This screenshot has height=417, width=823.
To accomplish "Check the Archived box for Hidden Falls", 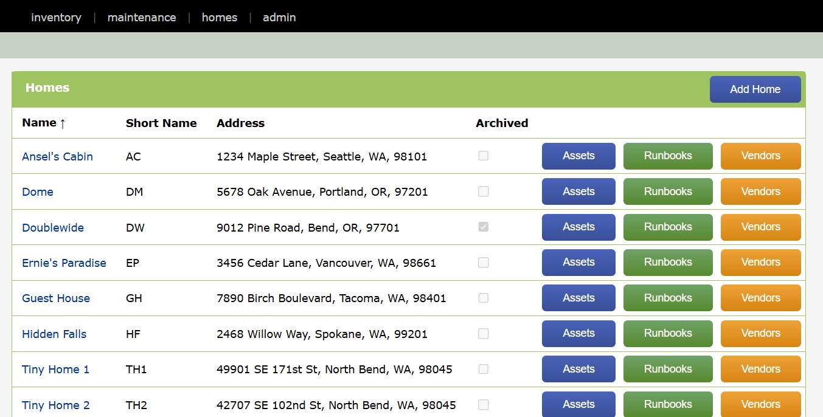I will pyautogui.click(x=483, y=334).
